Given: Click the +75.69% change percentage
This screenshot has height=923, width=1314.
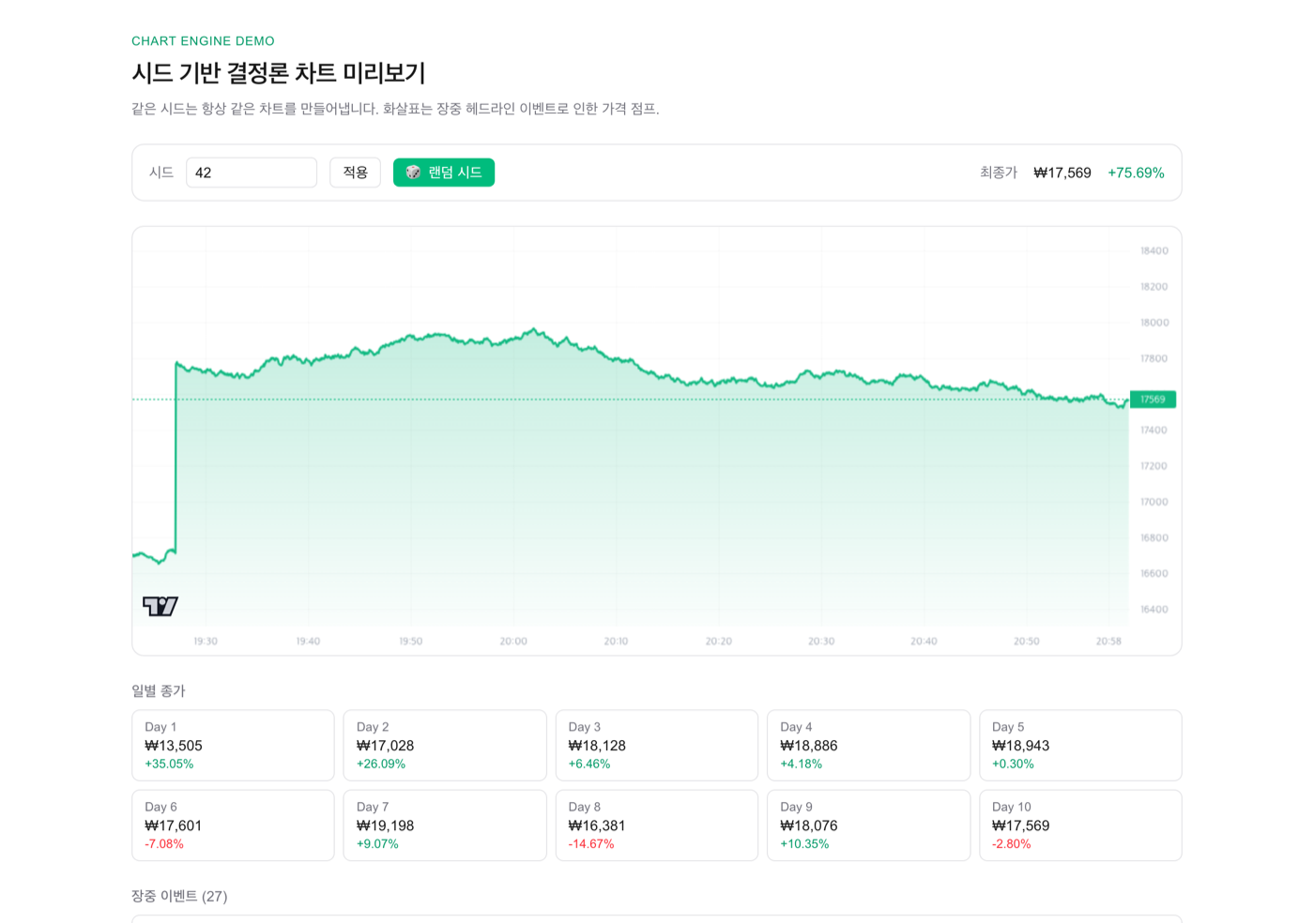Looking at the screenshot, I should pos(1136,173).
